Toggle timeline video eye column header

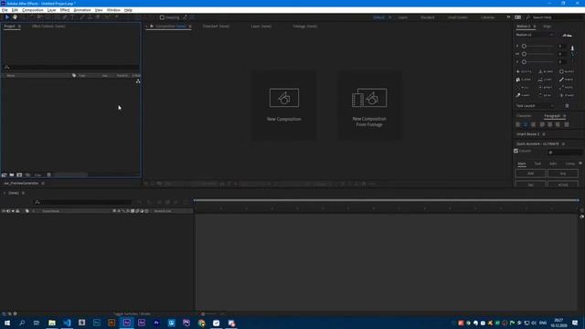click(4, 211)
